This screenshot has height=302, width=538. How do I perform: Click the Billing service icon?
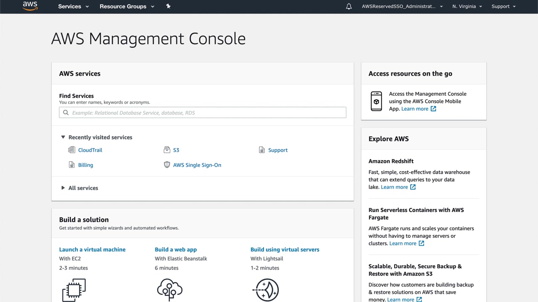click(71, 165)
